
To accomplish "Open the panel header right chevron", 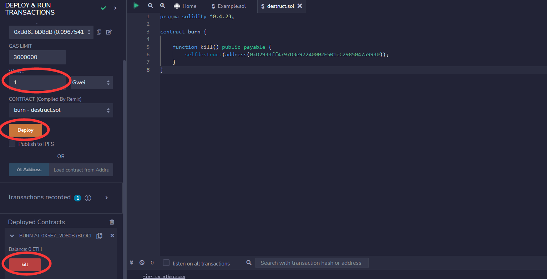I will click(x=115, y=8).
